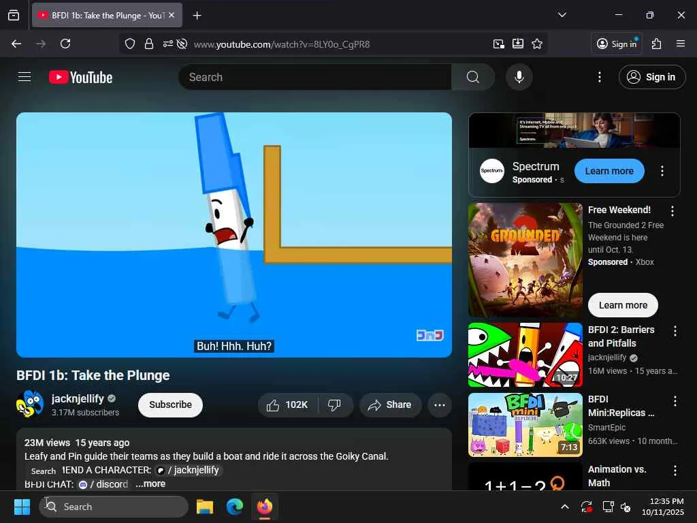Open the sync status tray icon
This screenshot has height=523, width=697.
(x=586, y=507)
